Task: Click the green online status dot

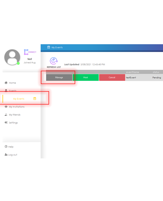Action: (18, 63)
